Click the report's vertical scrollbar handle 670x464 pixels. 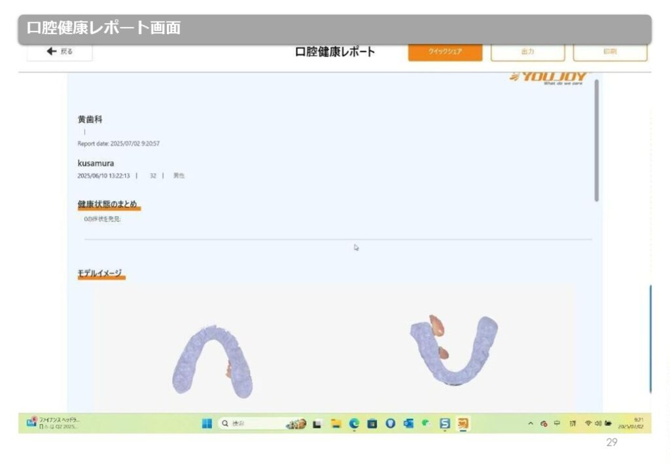pos(597,141)
